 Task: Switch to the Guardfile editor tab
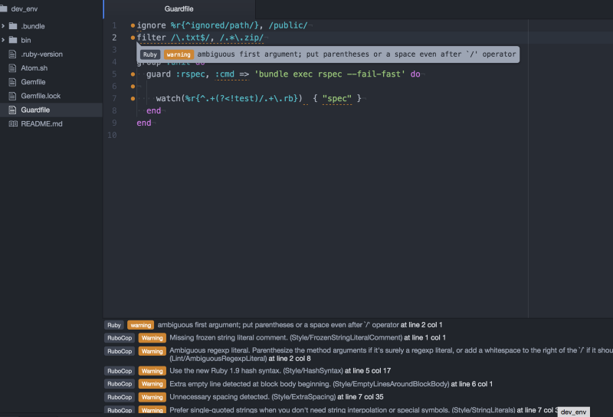[179, 8]
